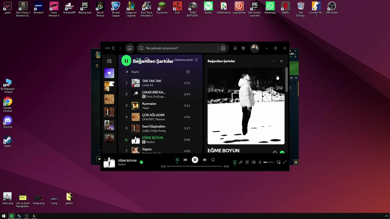Image resolution: width=390 pixels, height=219 pixels.
Task: Share song via Now Playing share icon
Action: 275,152
